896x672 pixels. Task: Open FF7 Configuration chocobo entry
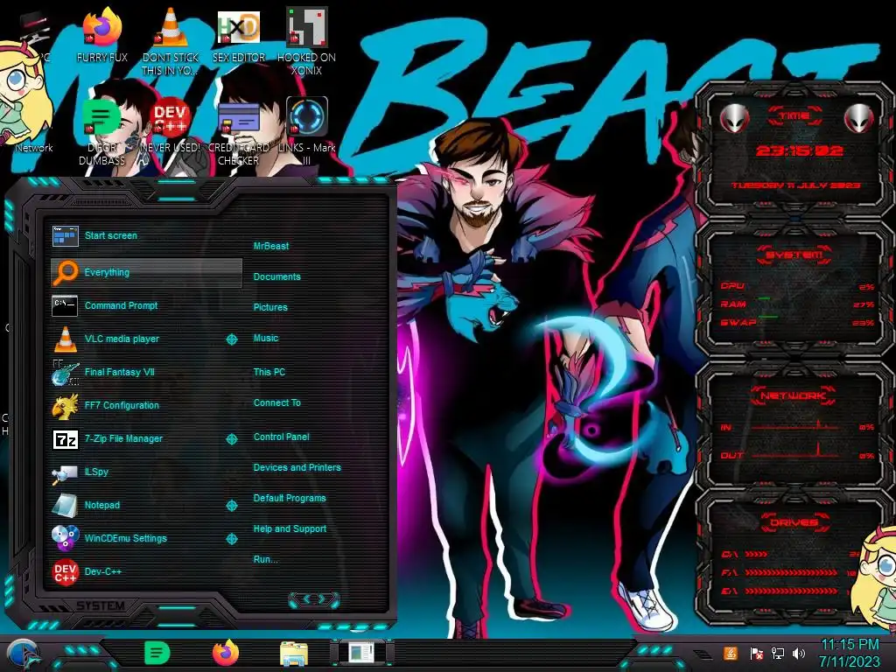click(146, 405)
